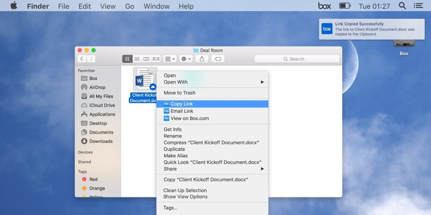Open the Arrange items dropdown
This screenshot has height=215, width=431.
coord(169,59)
